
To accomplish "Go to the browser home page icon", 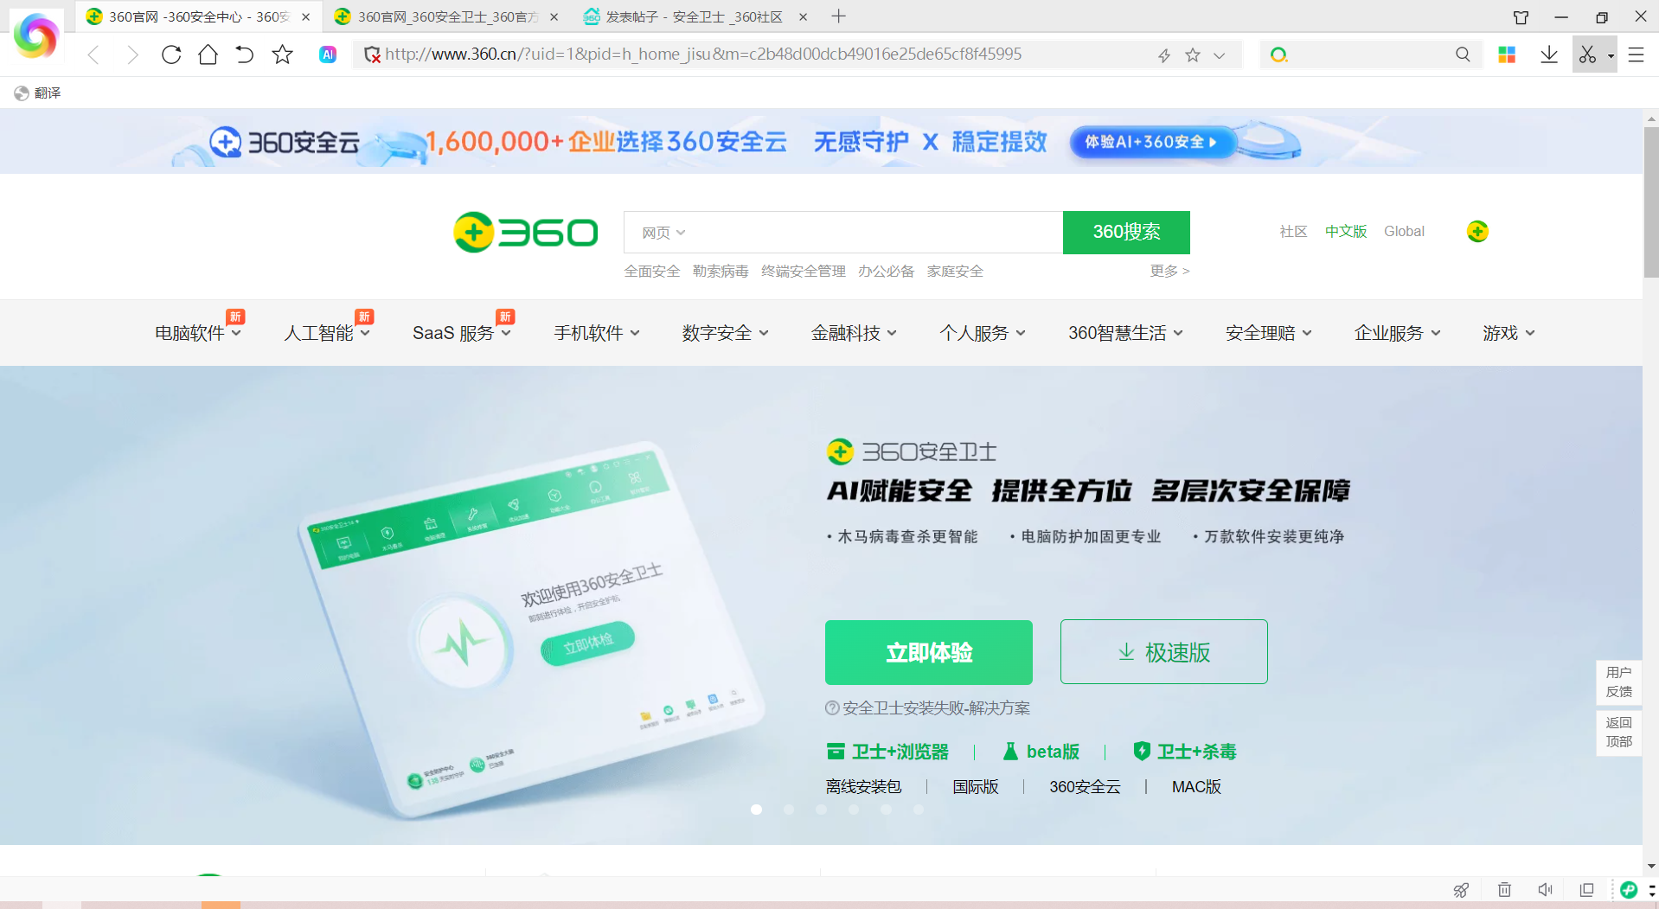I will 208,55.
